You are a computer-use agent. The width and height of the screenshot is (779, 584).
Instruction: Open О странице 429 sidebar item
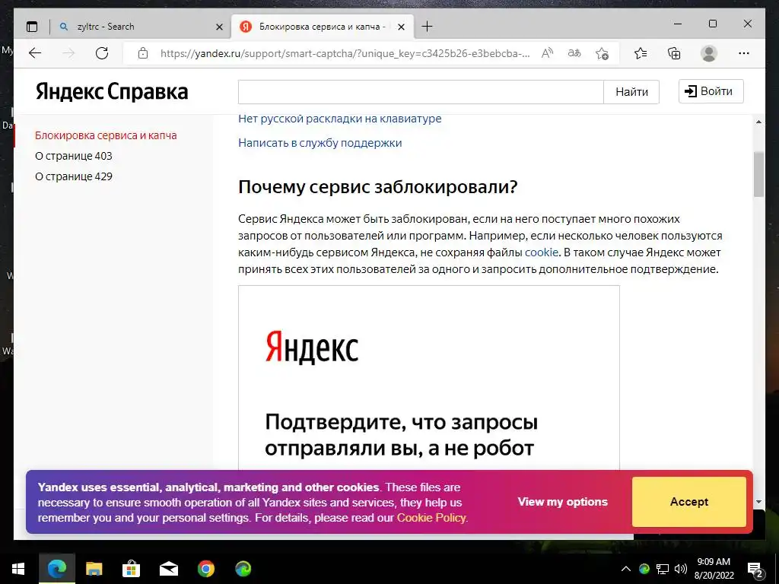[x=74, y=176]
